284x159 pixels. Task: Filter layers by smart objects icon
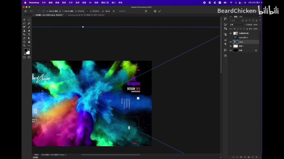point(257,20)
